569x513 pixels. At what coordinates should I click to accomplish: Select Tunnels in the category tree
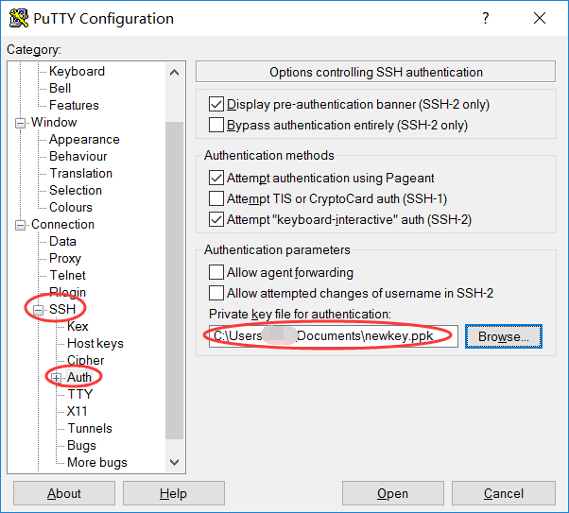(90, 428)
